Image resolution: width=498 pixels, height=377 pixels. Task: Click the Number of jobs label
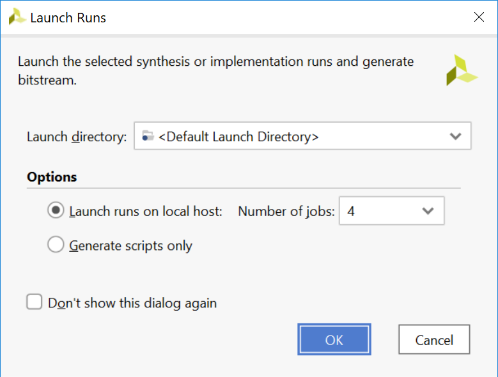(x=286, y=212)
